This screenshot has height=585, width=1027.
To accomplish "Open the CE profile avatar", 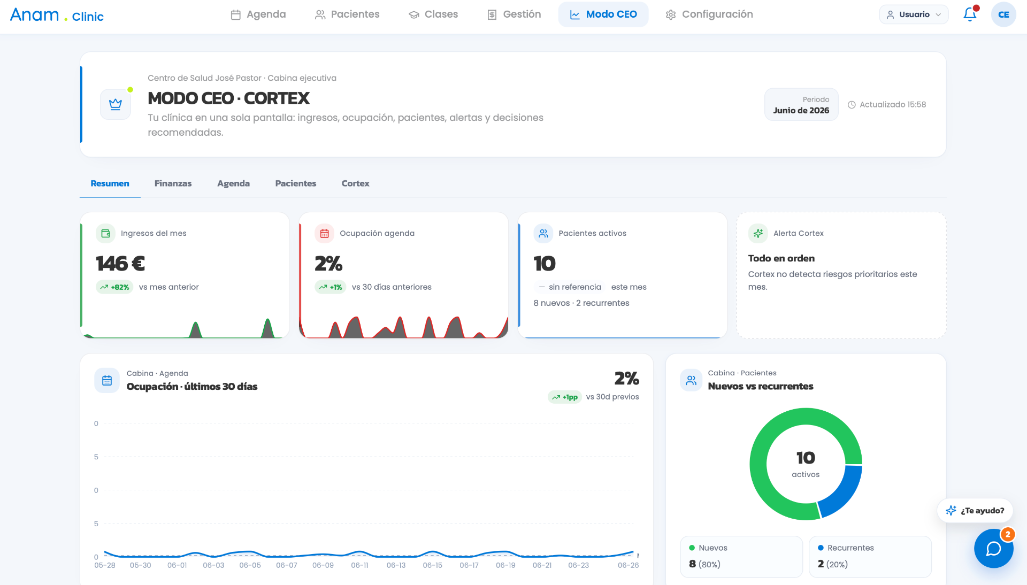I will pyautogui.click(x=1003, y=14).
